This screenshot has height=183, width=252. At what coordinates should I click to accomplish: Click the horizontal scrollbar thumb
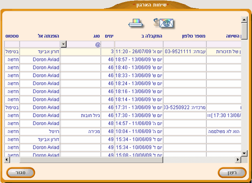tap(91, 160)
